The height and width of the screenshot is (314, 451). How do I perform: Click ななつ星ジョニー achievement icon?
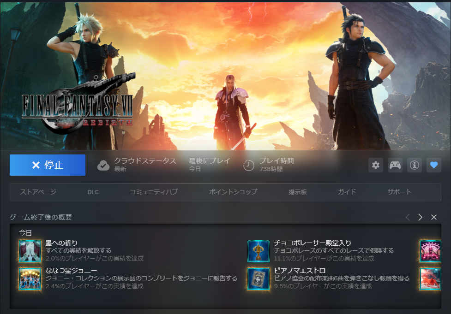click(30, 278)
